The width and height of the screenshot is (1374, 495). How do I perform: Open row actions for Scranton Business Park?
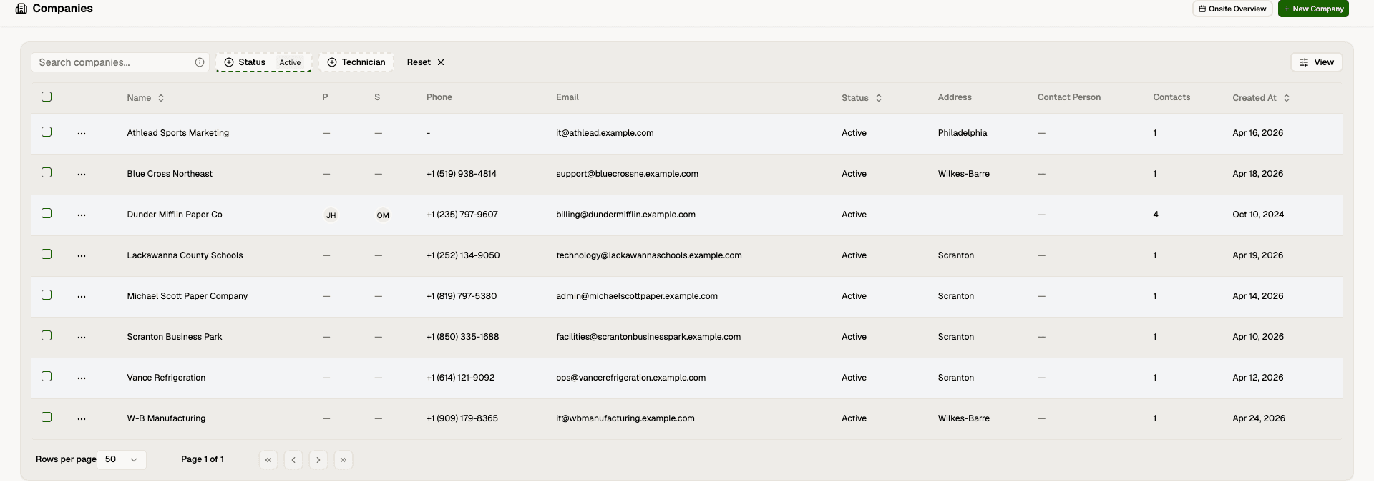click(82, 337)
